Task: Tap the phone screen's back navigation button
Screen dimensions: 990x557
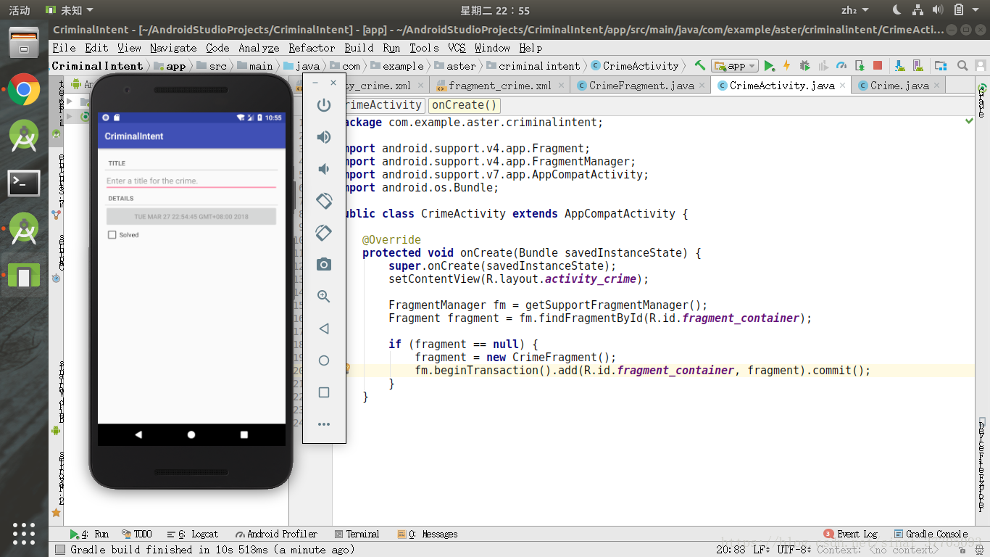Action: (138, 434)
